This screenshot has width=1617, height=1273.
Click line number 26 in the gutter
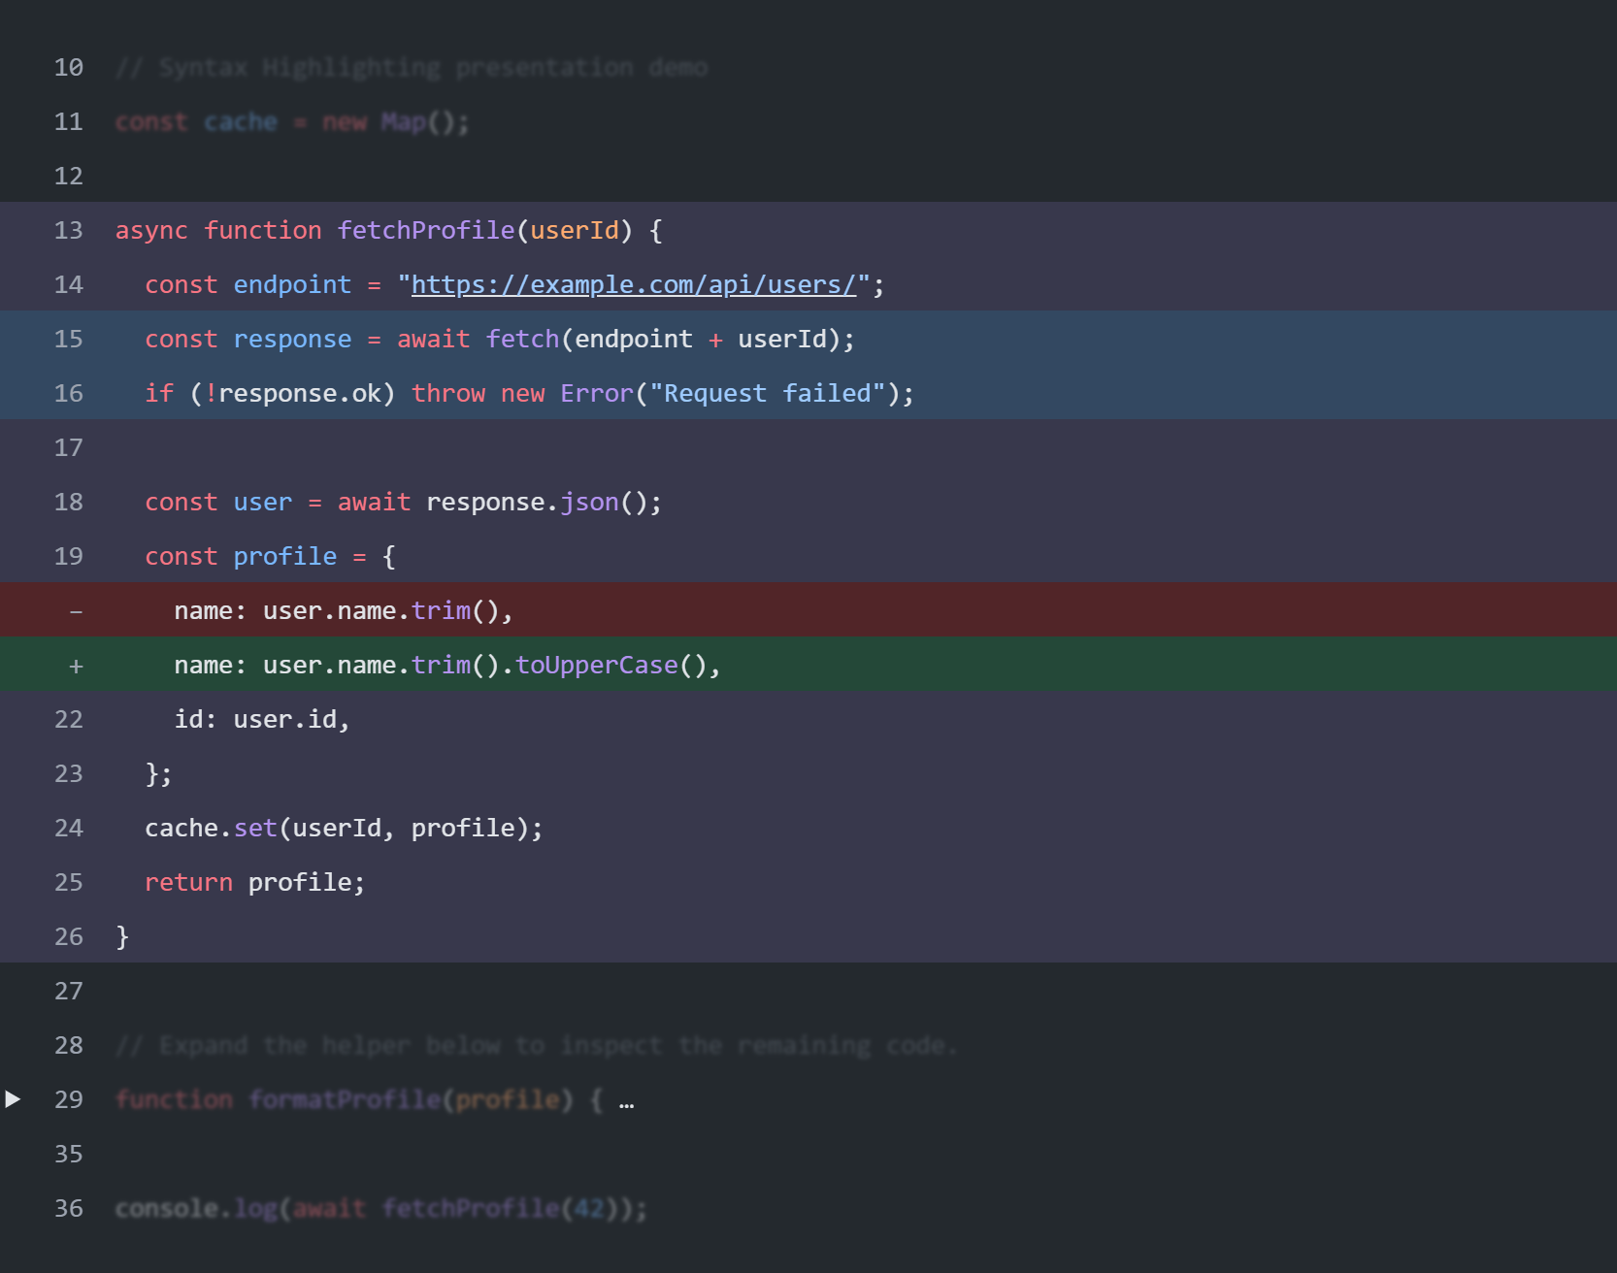tap(69, 936)
